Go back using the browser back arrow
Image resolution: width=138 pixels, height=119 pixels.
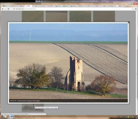point(3,9)
